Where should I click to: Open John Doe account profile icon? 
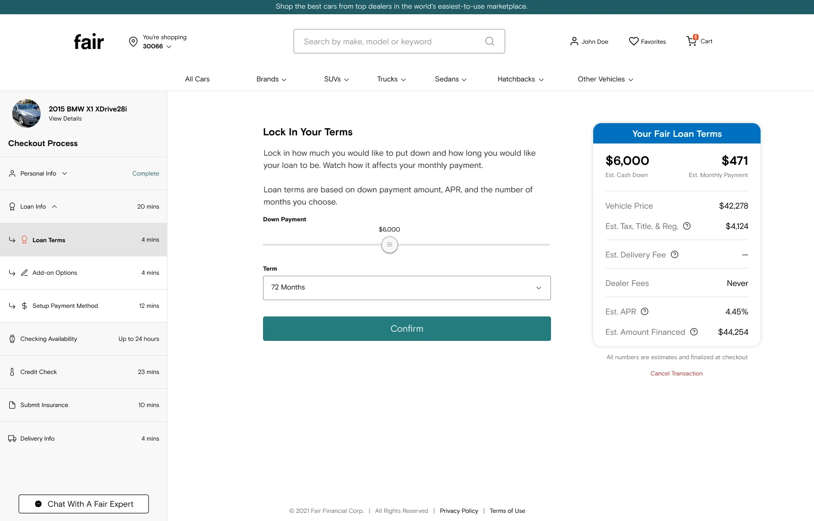574,41
